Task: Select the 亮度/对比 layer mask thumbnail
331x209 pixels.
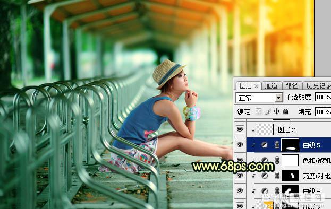Action: click(290, 176)
